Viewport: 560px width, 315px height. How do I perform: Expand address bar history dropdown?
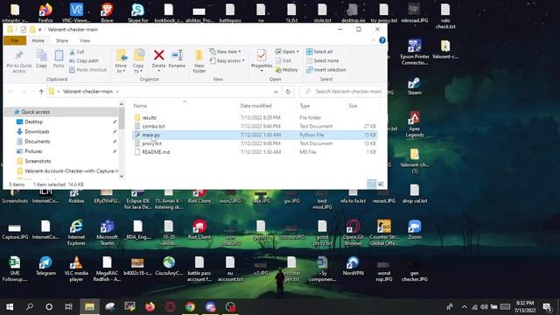pos(276,92)
